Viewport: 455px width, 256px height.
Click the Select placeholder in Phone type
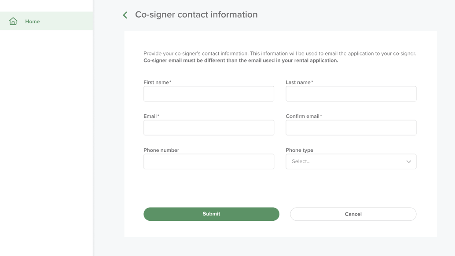pos(301,161)
